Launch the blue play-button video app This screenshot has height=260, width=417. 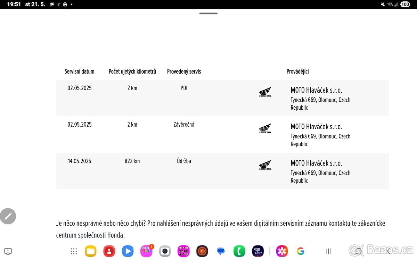(128, 251)
